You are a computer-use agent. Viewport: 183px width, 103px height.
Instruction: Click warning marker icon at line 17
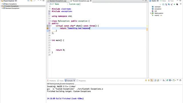pyautogui.click(x=47, y=28)
